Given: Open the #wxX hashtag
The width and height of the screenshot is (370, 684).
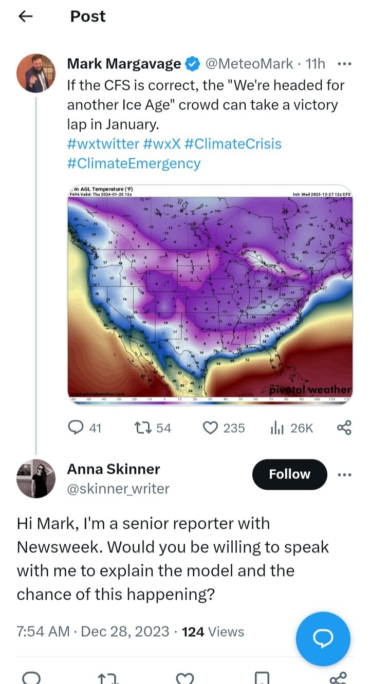Looking at the screenshot, I should click(161, 143).
